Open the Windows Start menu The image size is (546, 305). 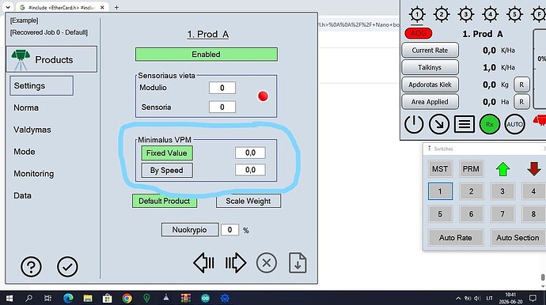pos(9,298)
